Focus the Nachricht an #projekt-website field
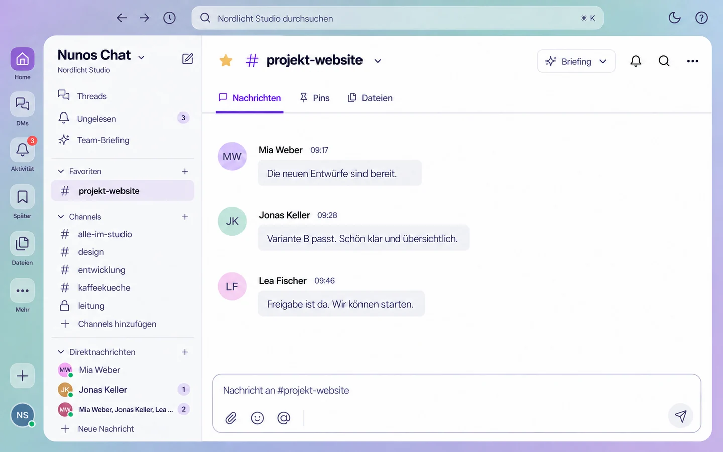The width and height of the screenshot is (723, 452). point(456,390)
